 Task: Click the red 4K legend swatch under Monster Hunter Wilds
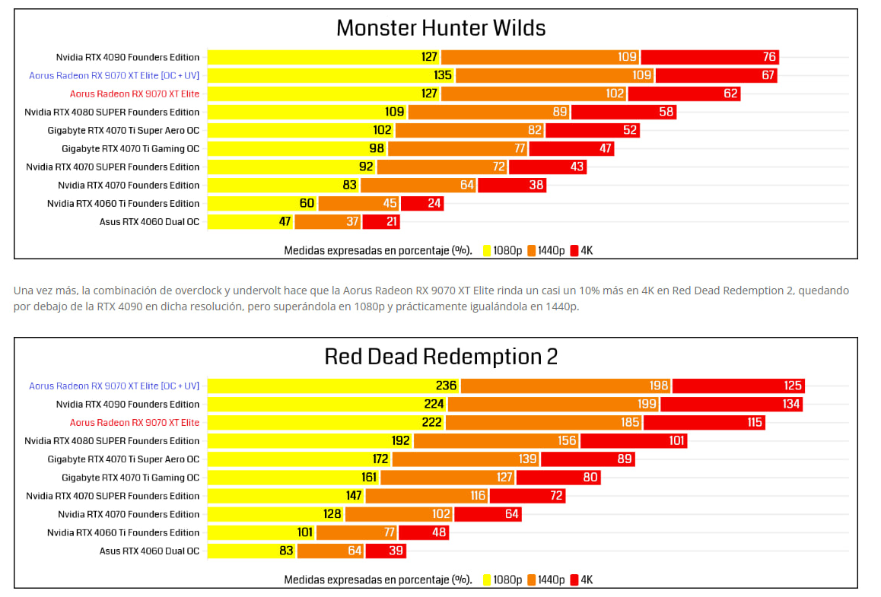coord(574,250)
